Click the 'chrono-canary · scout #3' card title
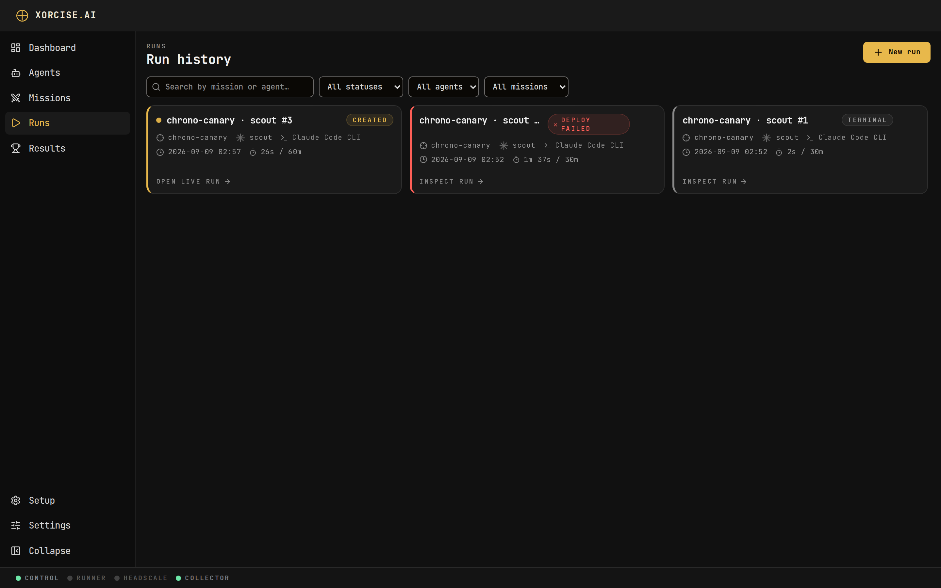Image resolution: width=941 pixels, height=588 pixels. [229, 121]
